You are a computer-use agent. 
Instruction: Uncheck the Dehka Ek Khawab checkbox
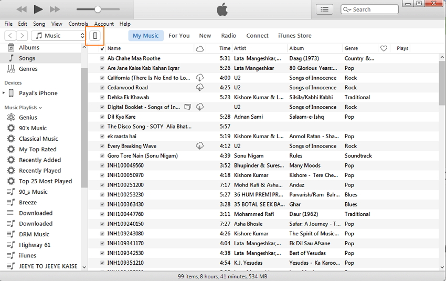click(x=102, y=97)
